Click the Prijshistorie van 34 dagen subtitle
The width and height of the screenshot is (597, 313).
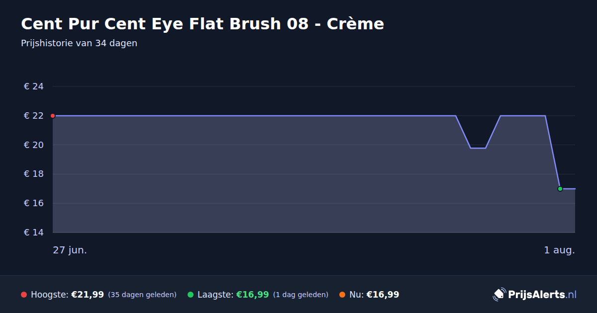[79, 43]
